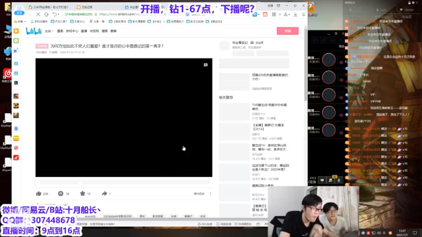Open recommended video titled 【全程】鹿鼎记
Image resolution: width=422 pixels, height=237 pixels.
point(268,127)
